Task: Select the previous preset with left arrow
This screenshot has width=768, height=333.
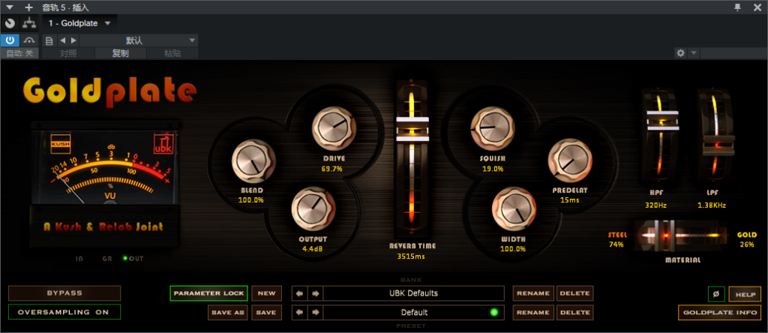Action: tap(300, 313)
